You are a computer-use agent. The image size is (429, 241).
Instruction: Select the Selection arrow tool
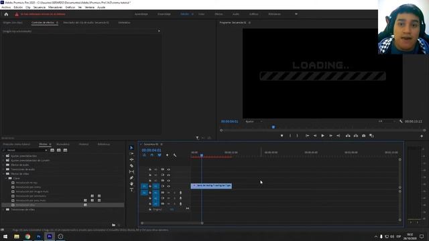131,147
